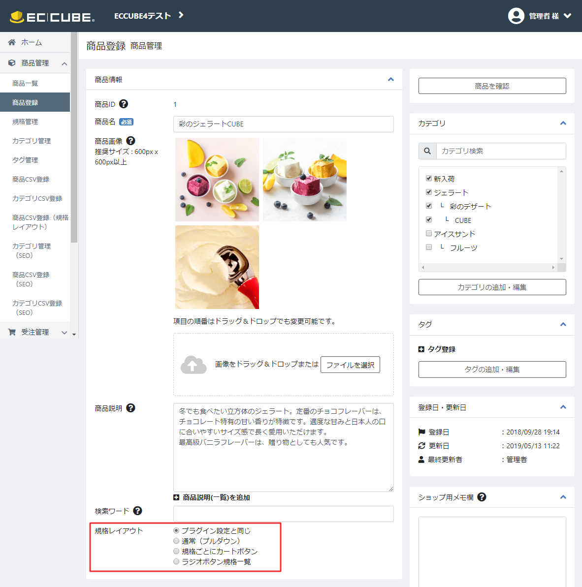The width and height of the screenshot is (582, 587).
Task: Check the フルーツ category
Action: 429,247
